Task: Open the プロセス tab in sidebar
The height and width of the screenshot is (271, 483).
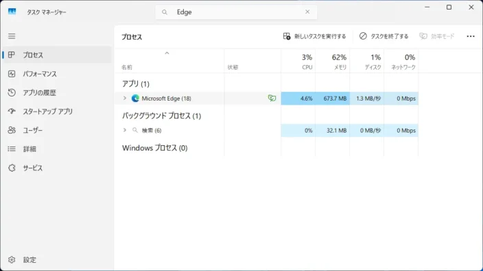Action: coord(57,55)
